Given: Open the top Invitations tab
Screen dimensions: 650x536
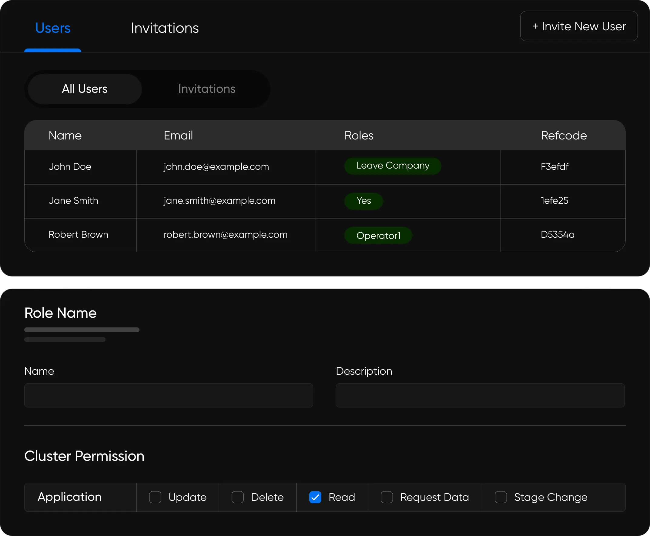Looking at the screenshot, I should 165,28.
